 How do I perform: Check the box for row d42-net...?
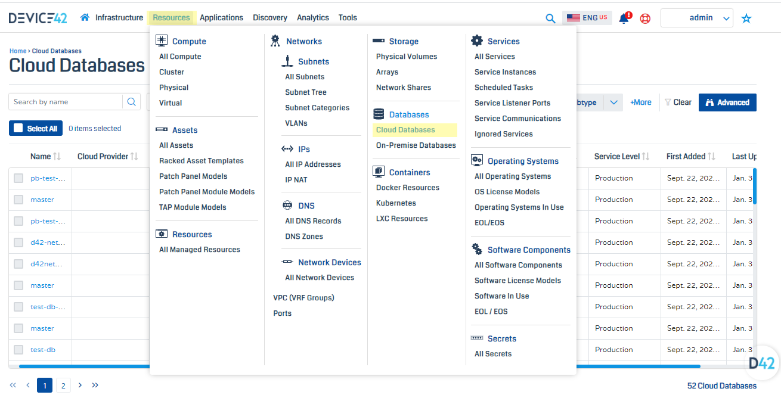click(x=18, y=242)
